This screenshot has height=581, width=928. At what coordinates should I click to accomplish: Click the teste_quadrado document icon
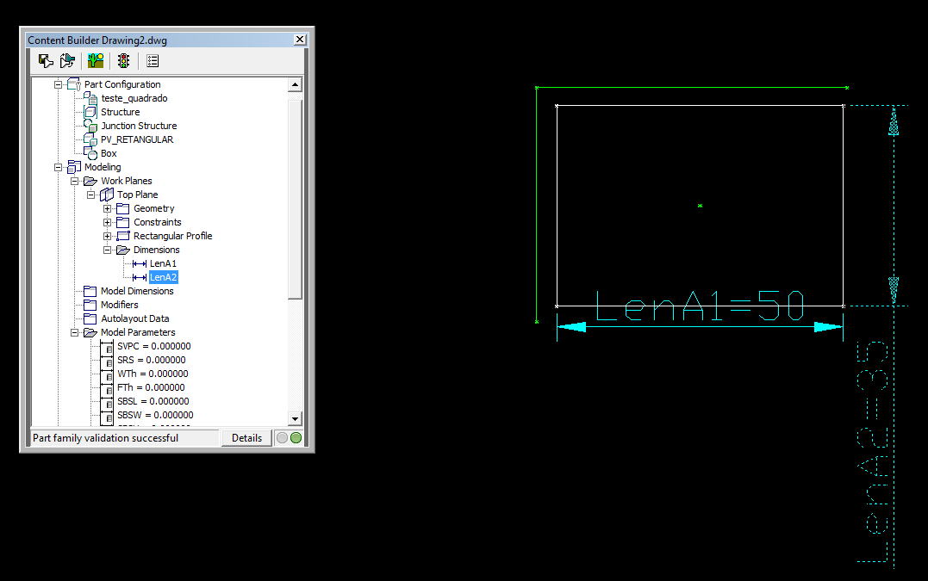click(90, 98)
